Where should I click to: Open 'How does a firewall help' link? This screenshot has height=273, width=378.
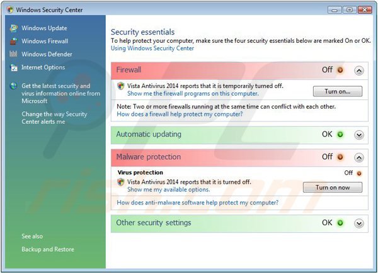click(180, 114)
